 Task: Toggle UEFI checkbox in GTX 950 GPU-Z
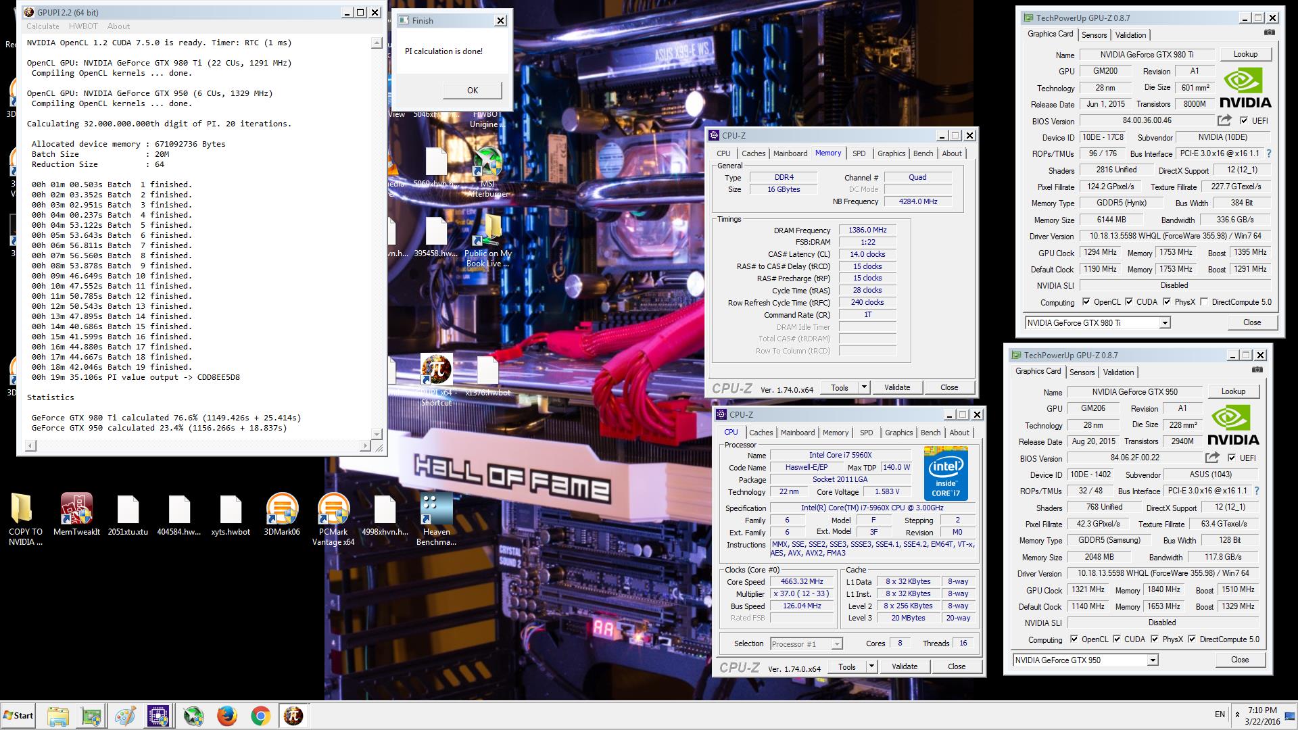[1232, 458]
